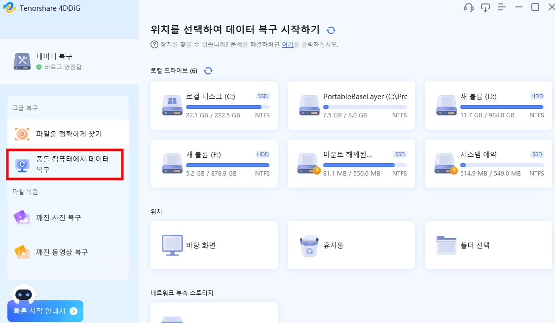The image size is (555, 323).
Task: Click the HDD badge on 새 볼륨 (D:)
Action: tap(537, 96)
